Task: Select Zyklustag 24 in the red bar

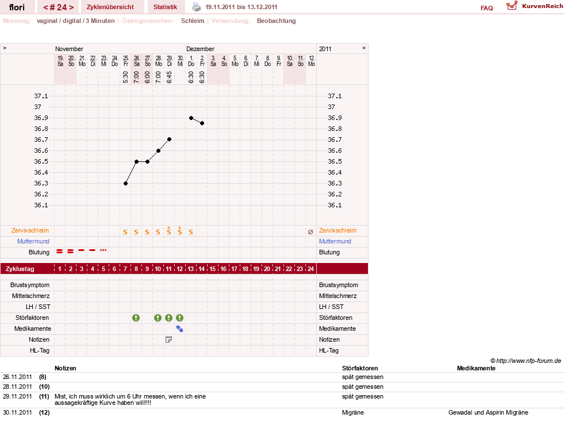Action: pos(310,269)
